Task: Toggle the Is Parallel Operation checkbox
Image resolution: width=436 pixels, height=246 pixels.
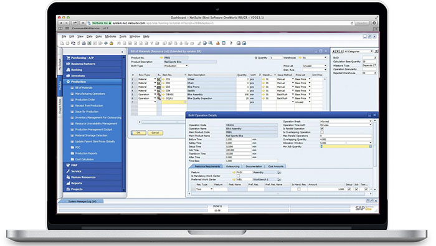Action: coord(322,129)
